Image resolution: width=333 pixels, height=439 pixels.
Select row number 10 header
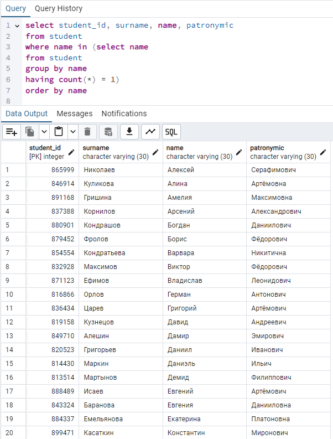coord(13,295)
